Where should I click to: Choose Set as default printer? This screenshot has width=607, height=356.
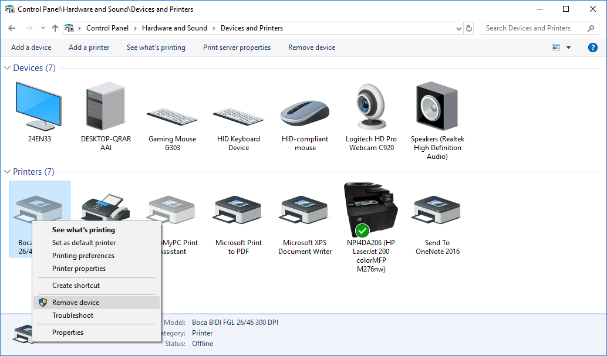96,243
